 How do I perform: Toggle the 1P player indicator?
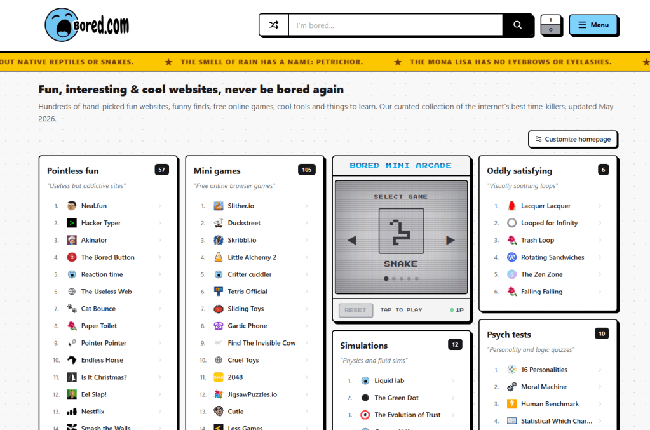click(457, 310)
